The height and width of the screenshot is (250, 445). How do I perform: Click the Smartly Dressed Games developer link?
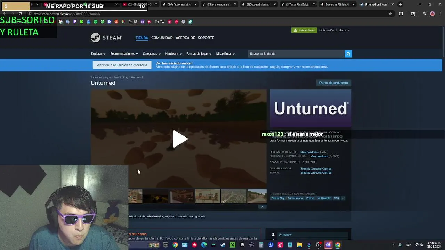316,169
